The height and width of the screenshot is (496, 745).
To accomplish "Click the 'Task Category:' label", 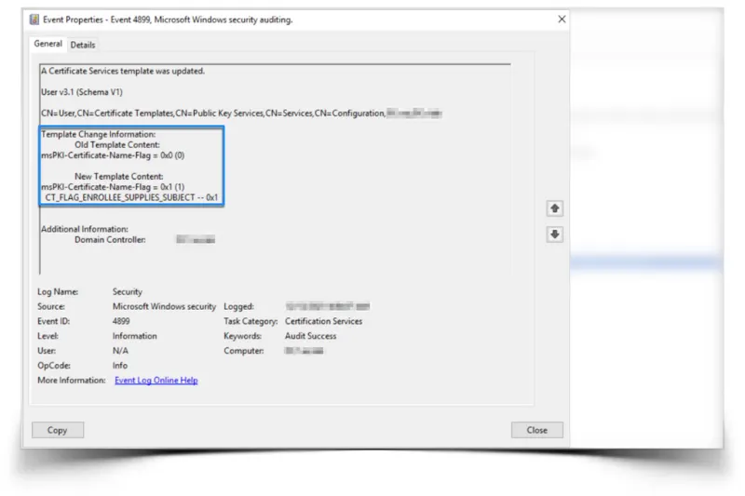I will (251, 321).
